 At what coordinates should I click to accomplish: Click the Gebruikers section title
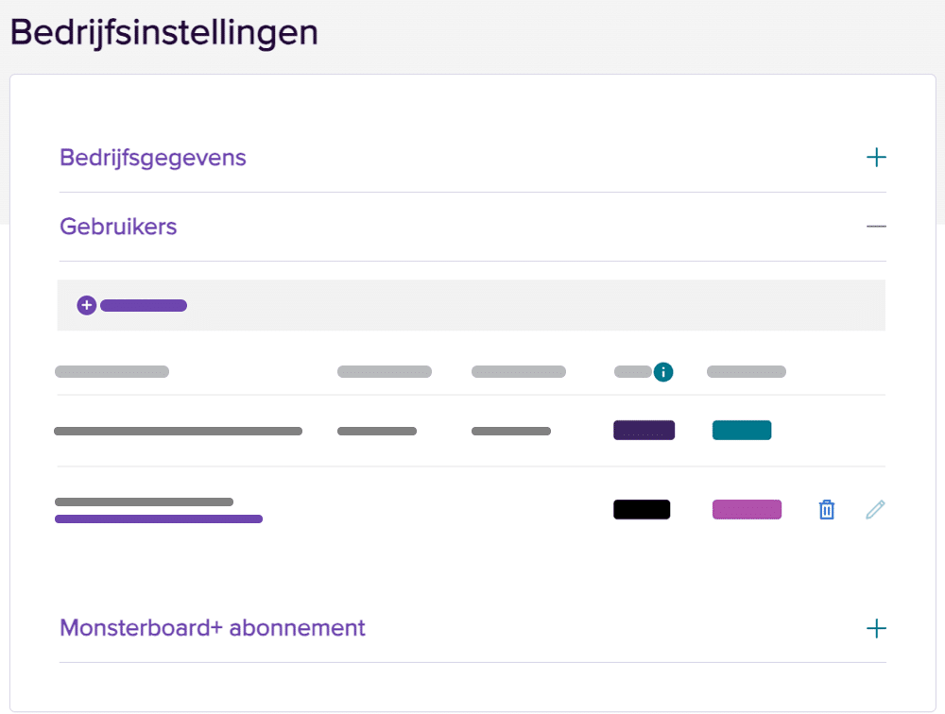(x=118, y=227)
